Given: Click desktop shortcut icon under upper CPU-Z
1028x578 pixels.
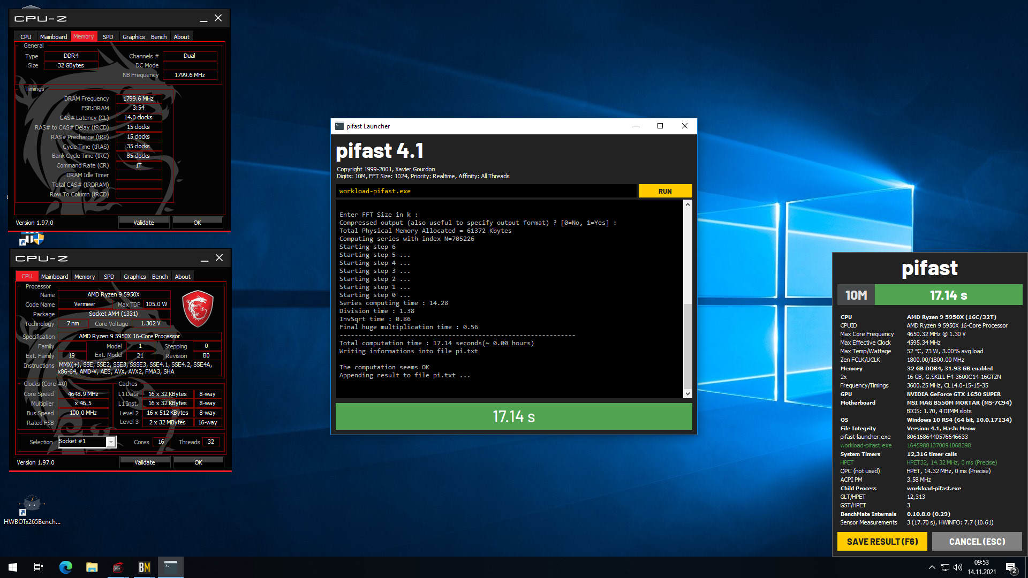Looking at the screenshot, I should tap(32, 239).
